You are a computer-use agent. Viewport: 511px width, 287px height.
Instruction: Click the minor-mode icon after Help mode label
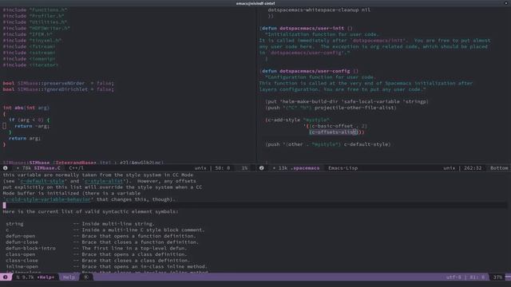(86, 277)
